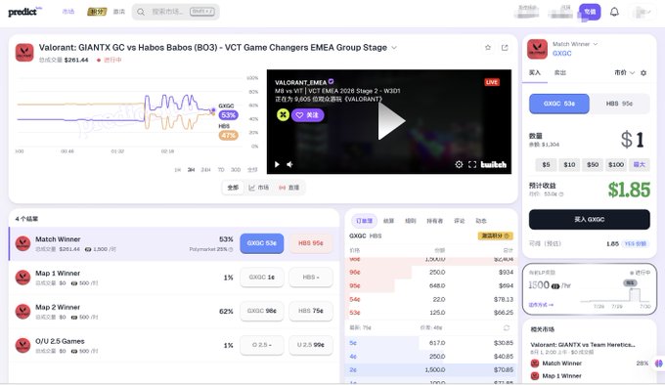The width and height of the screenshot is (665, 385).
Task: Click the Valorant icon in Match Winner row
Action: click(x=22, y=243)
